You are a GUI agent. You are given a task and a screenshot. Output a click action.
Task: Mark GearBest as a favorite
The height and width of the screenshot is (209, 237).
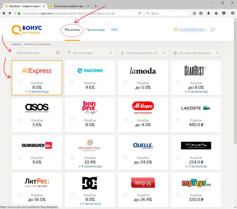pyautogui.click(x=178, y=83)
